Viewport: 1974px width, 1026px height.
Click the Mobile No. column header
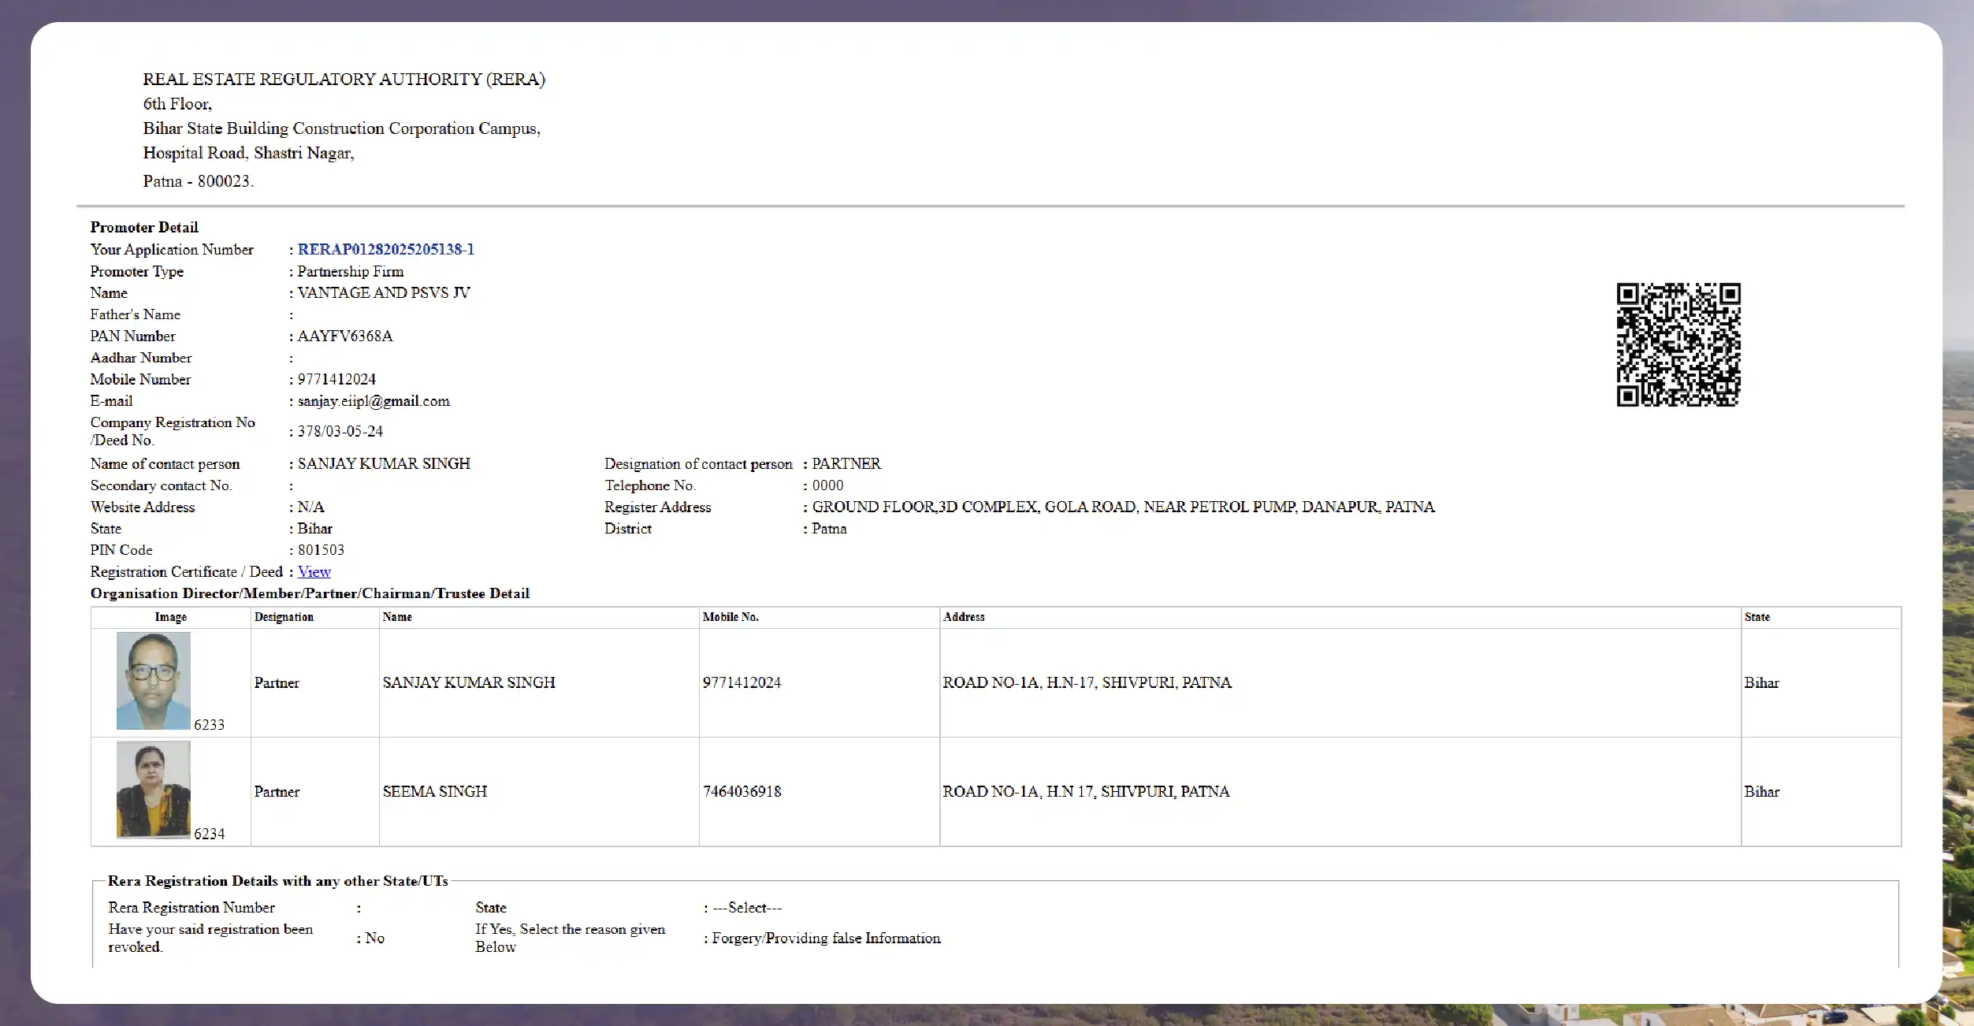(x=729, y=617)
